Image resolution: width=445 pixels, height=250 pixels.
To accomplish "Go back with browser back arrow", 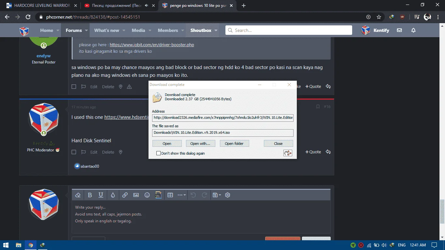I will pyautogui.click(x=7, y=17).
